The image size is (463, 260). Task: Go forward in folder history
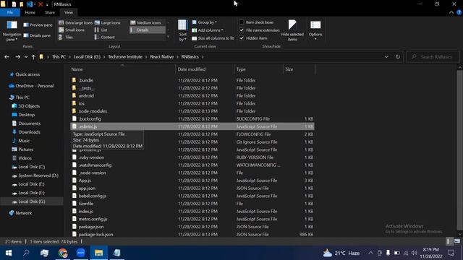17,57
